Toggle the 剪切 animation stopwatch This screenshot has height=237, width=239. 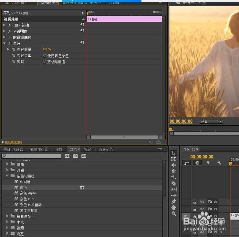point(14,62)
